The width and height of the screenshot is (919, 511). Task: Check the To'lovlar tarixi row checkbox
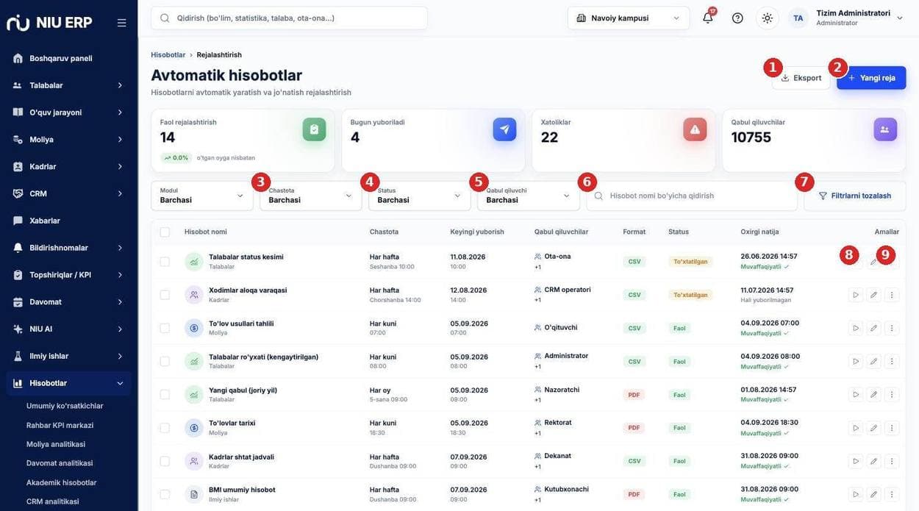click(165, 428)
